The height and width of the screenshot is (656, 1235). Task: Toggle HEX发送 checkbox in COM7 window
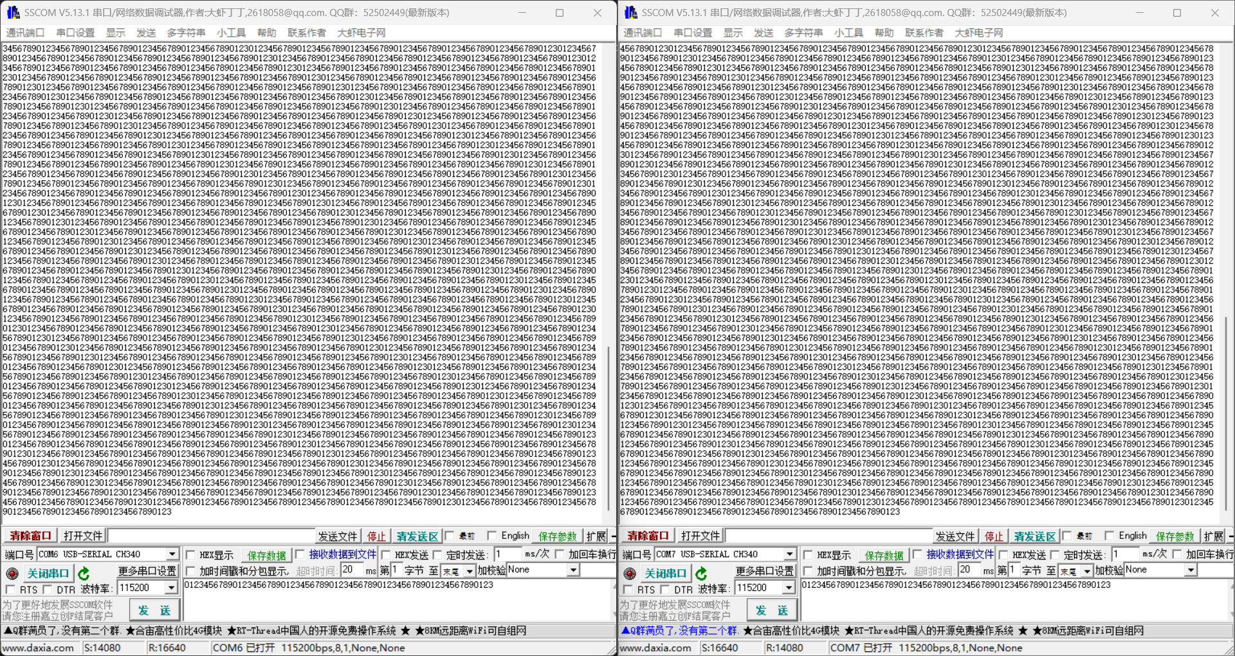point(1003,554)
